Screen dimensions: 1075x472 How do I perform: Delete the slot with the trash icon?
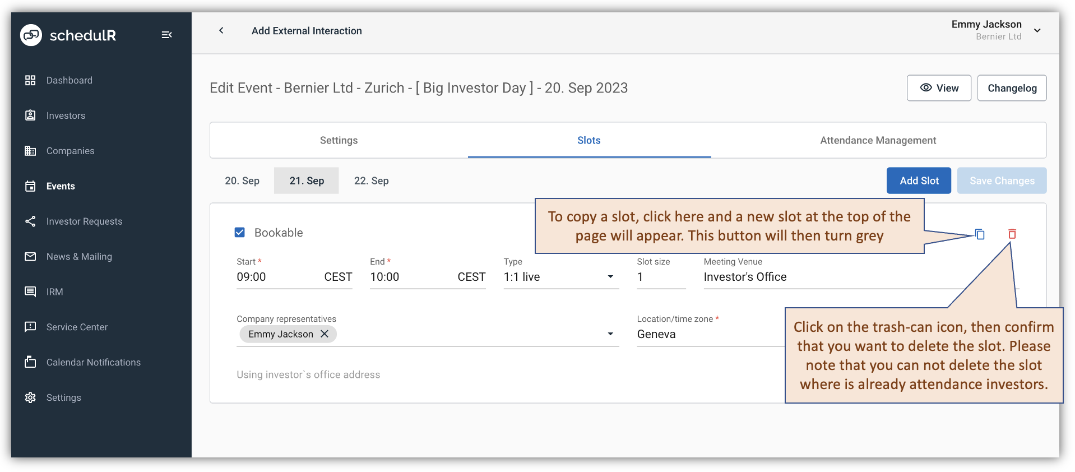click(x=1012, y=234)
